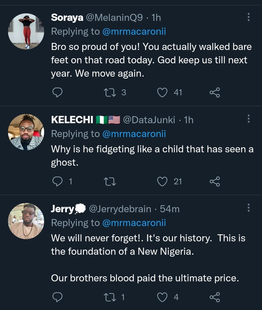Share KELECHI's tweet
The height and width of the screenshot is (310, 262).
215,181
